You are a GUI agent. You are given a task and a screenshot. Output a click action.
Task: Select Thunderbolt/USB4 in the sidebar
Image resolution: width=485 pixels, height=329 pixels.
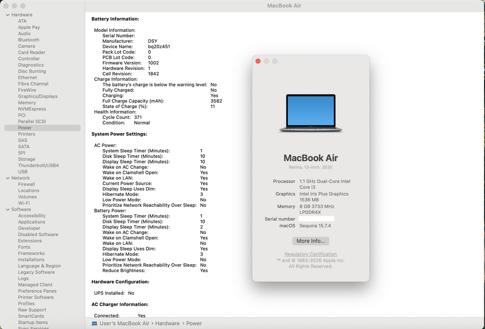pyautogui.click(x=38, y=165)
